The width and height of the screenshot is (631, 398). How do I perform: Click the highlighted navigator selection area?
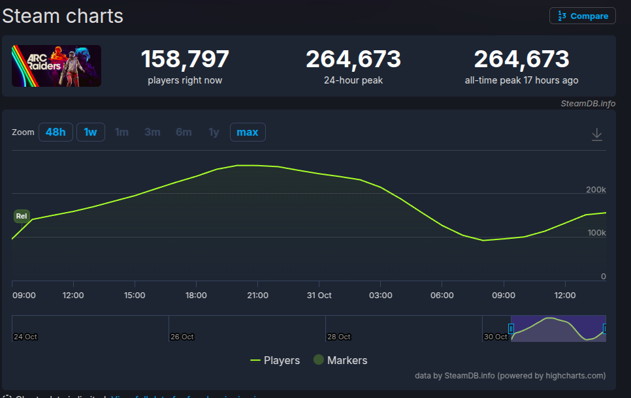(x=558, y=329)
